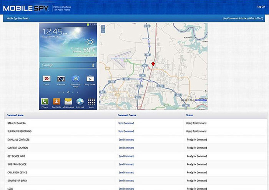Click Ready for Command status of Stealth Camera
The height and width of the screenshot is (190, 269).
tap(196, 123)
